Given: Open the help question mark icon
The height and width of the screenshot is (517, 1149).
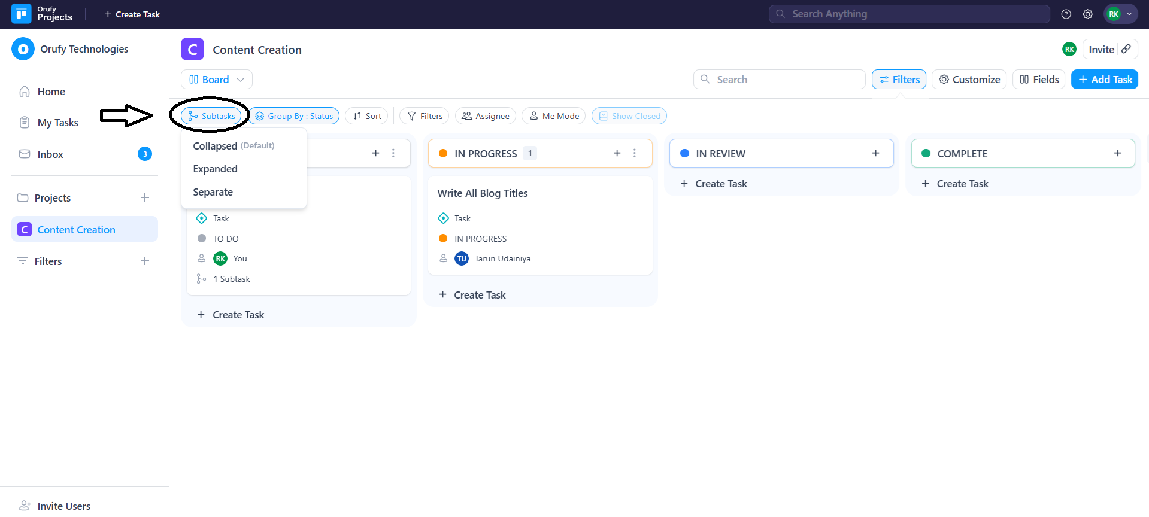Looking at the screenshot, I should coord(1066,14).
